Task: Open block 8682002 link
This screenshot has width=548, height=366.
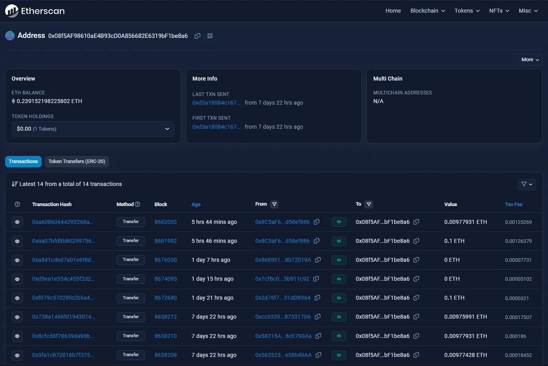Action: (165, 222)
